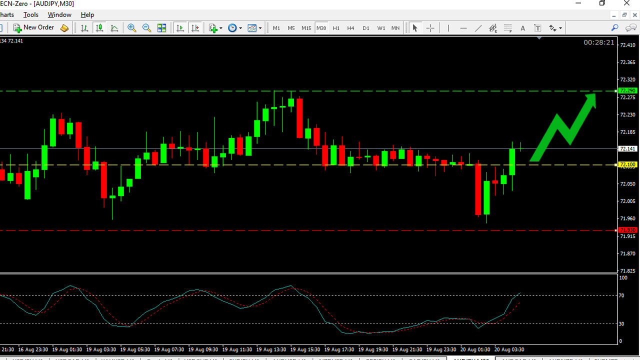Image resolution: width=640 pixels, height=360 pixels.
Task: Click the 72.410 price scale value
Action: pos(627,45)
